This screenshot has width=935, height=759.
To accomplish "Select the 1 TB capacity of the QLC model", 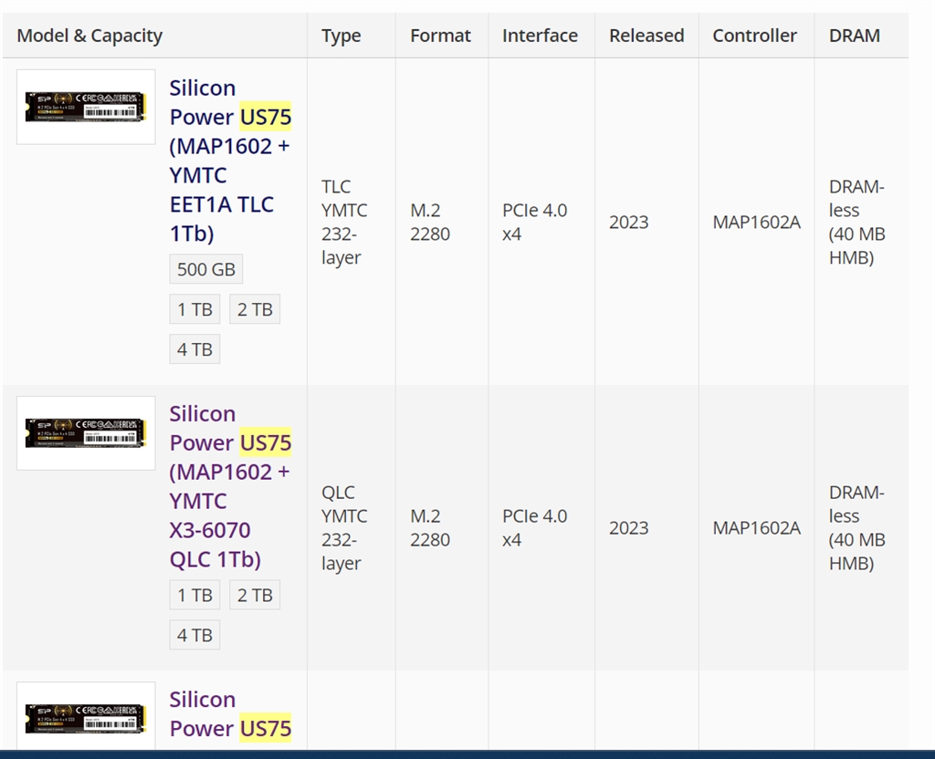I will pyautogui.click(x=194, y=595).
